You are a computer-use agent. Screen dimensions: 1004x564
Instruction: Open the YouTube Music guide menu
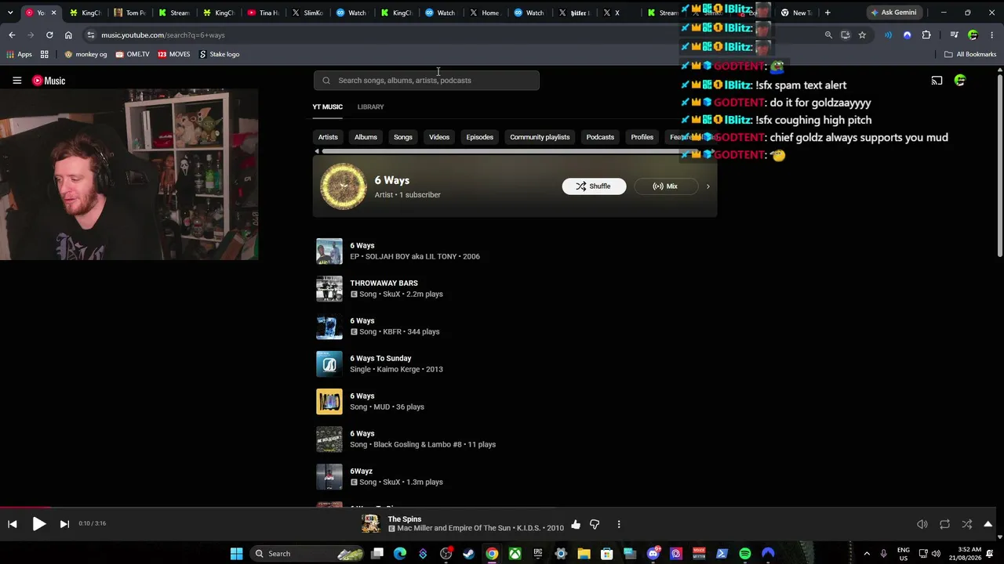tap(16, 81)
